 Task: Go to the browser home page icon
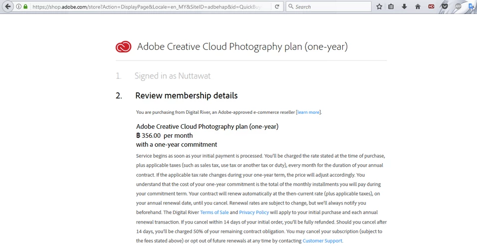pos(418,6)
